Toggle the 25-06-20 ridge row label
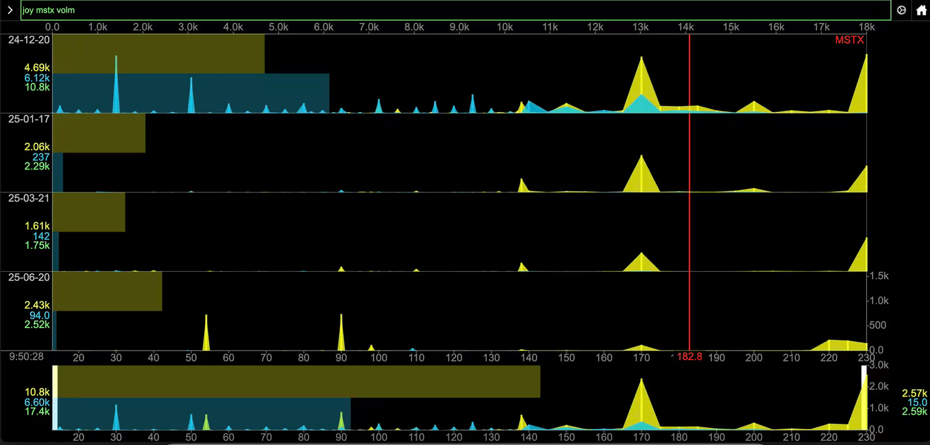 (x=28, y=277)
